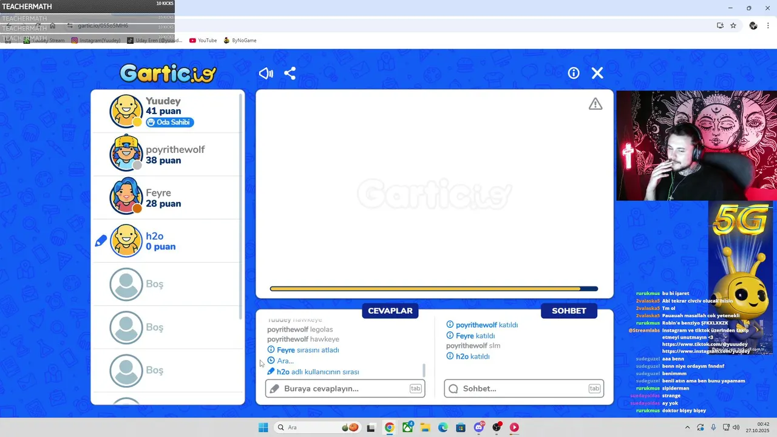Click 'h2o adlı kullanıcının sırası' message

[313, 372]
